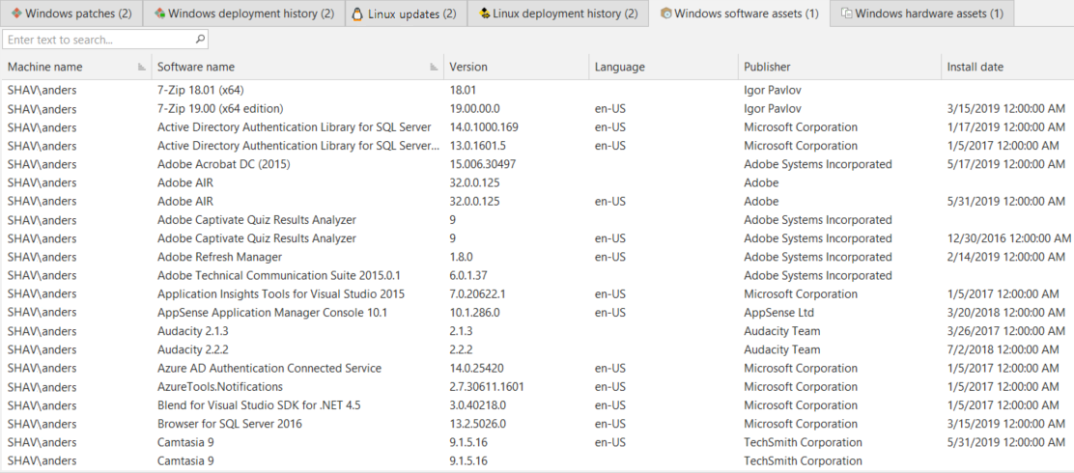Open the Machine name column filter icon
1074x473 pixels.
click(x=142, y=67)
